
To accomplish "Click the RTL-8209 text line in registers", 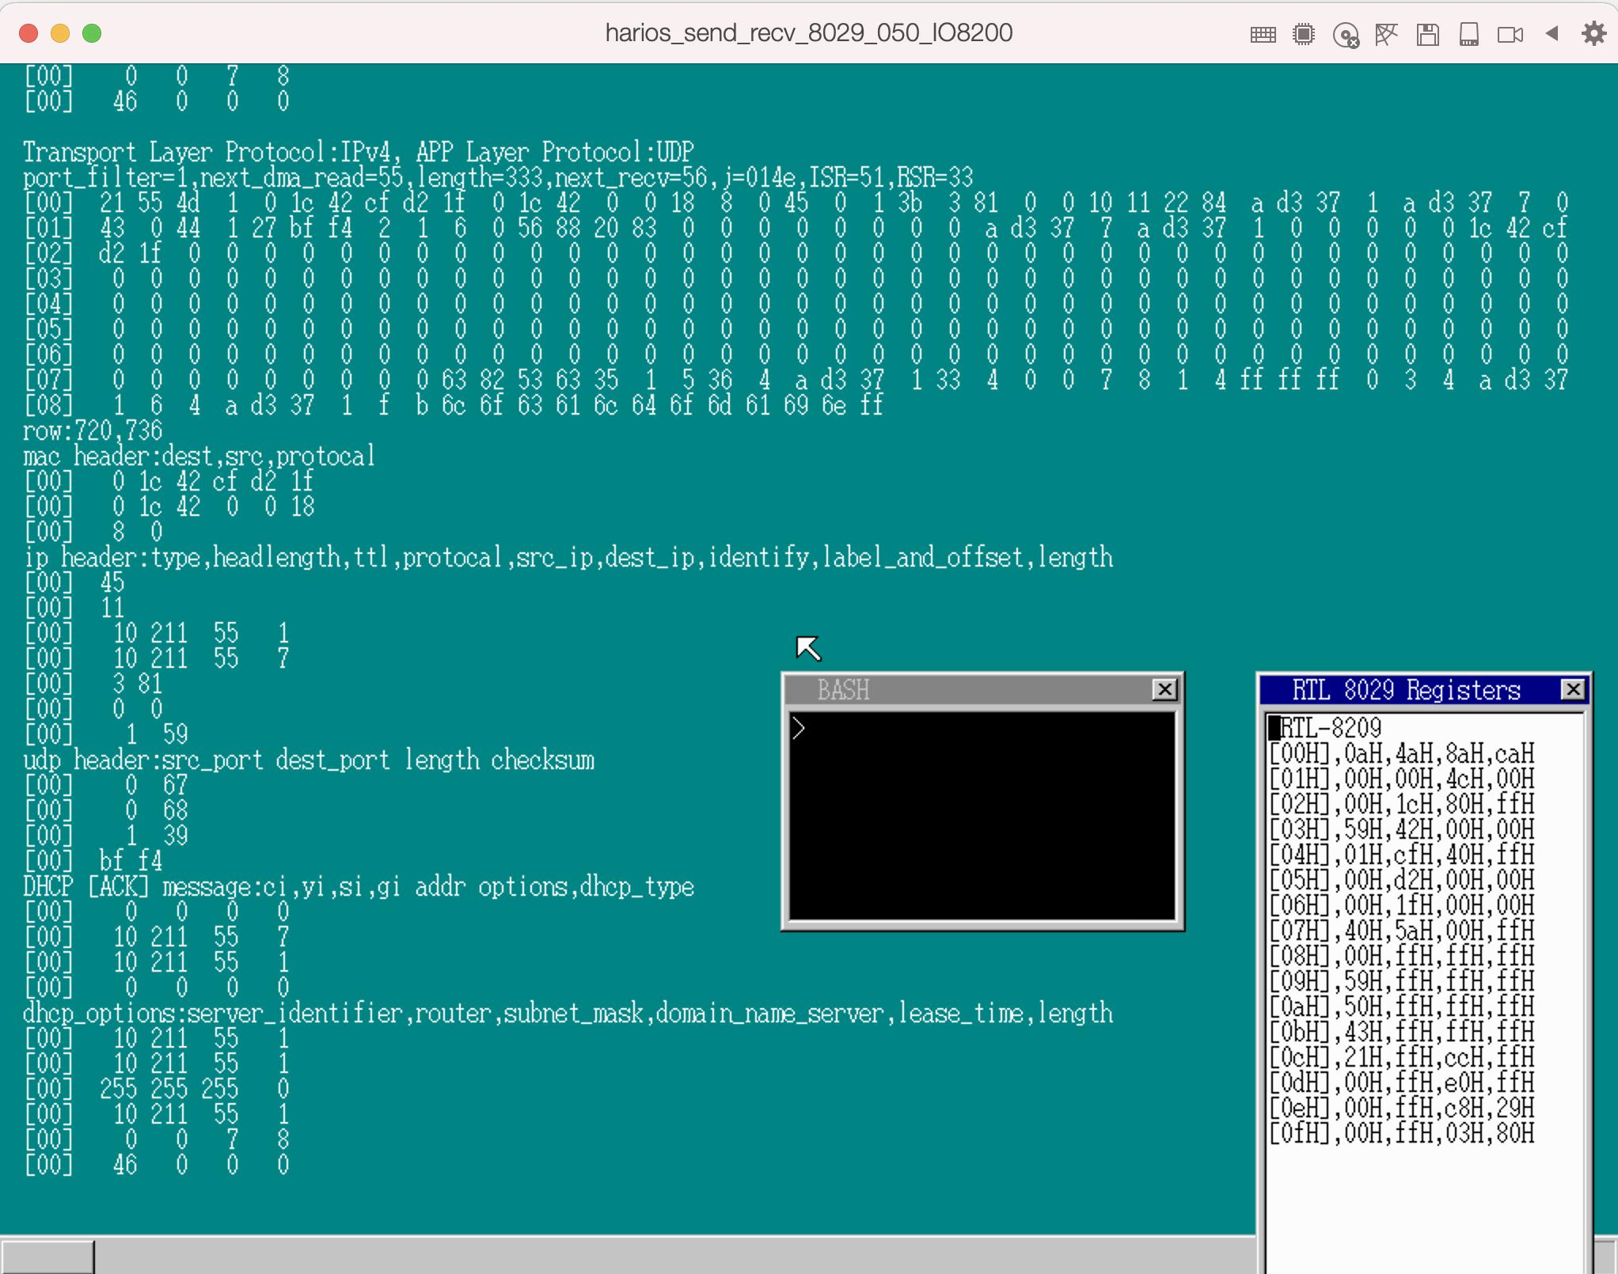I will coord(1330,728).
